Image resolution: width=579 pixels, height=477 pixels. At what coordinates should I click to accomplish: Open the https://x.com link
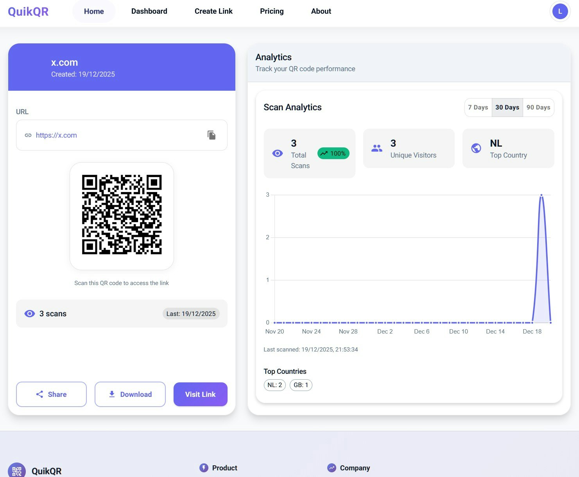[56, 135]
